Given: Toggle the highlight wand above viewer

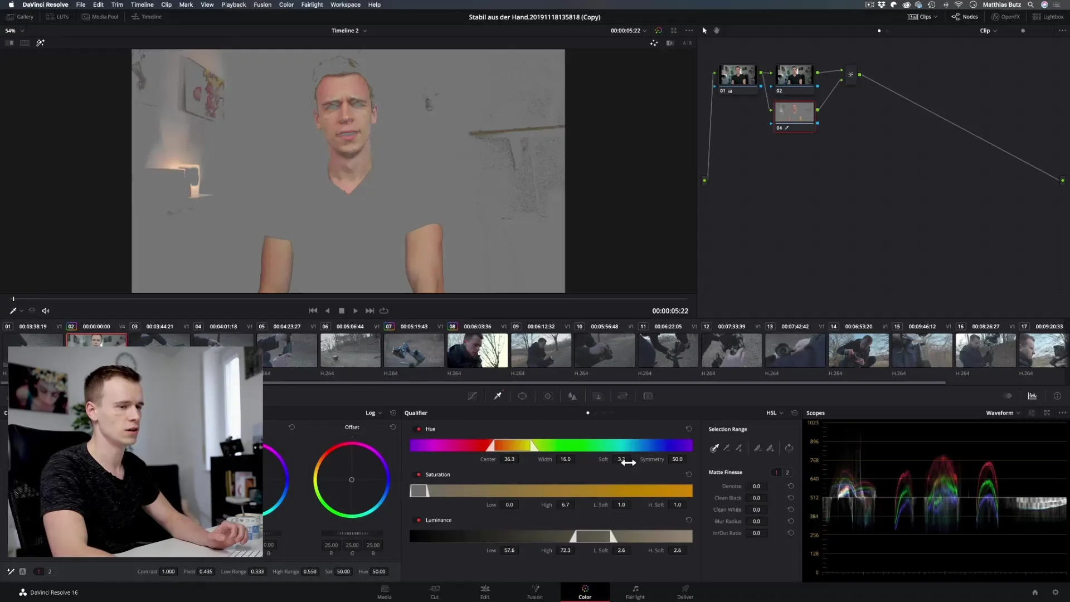Looking at the screenshot, I should click(40, 43).
